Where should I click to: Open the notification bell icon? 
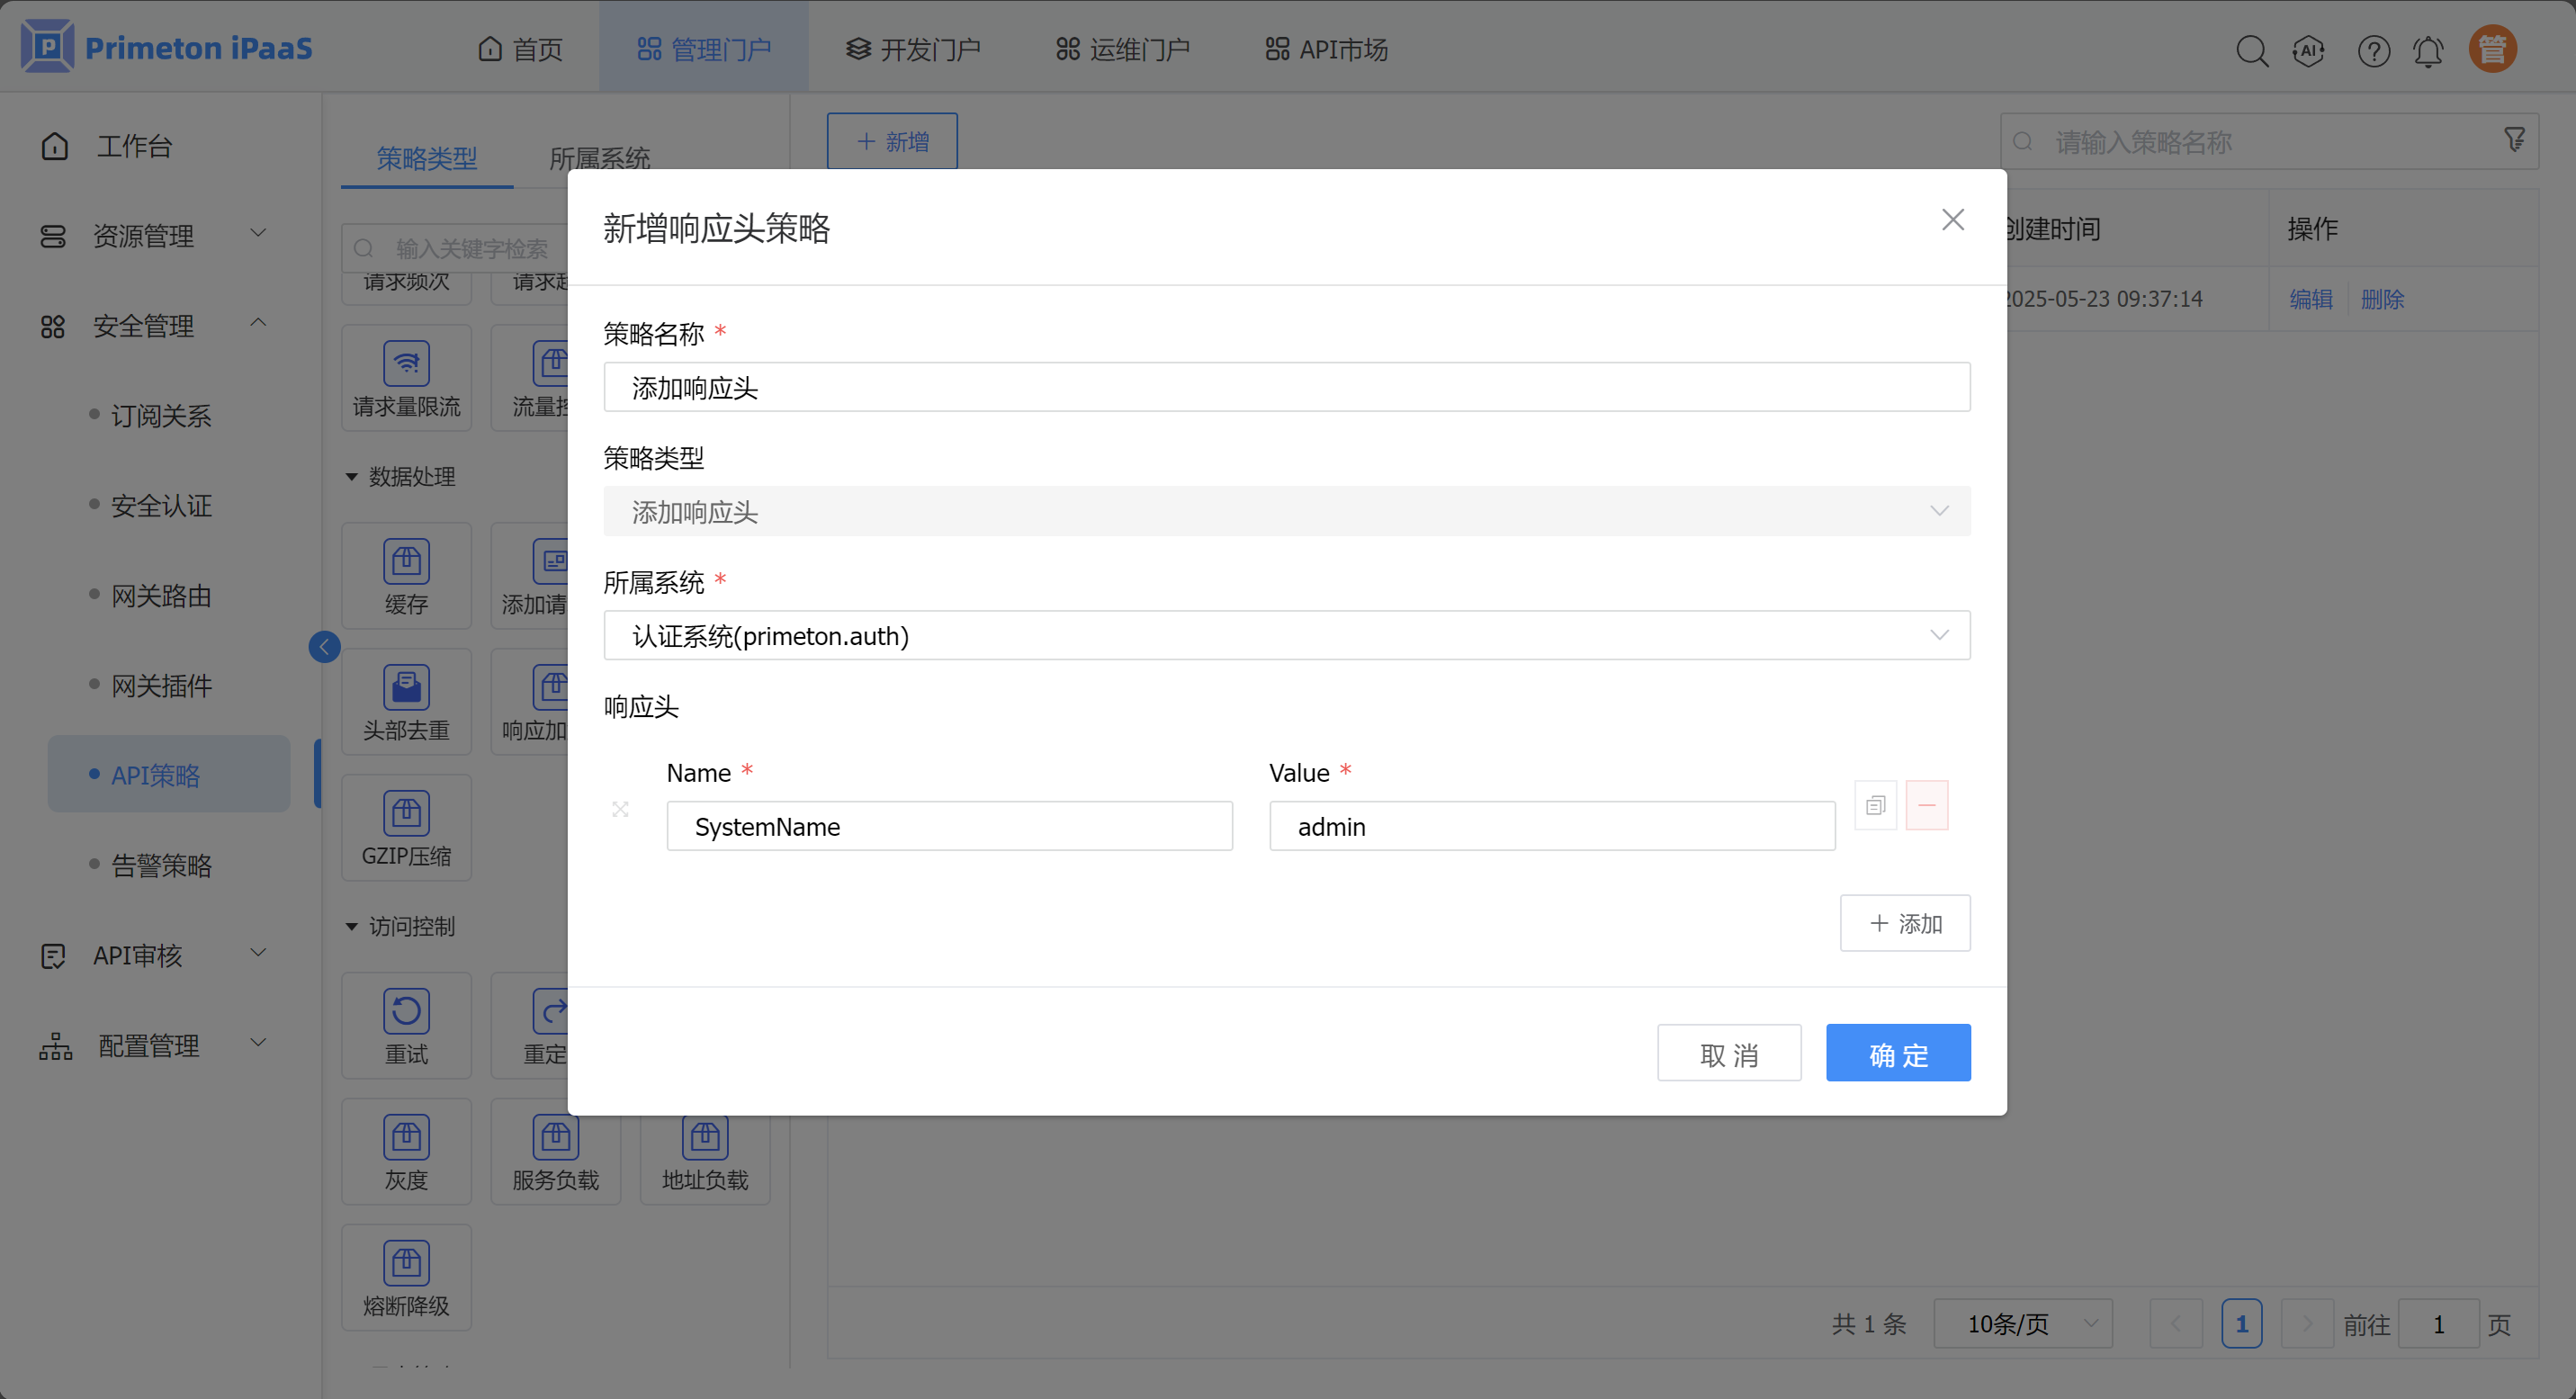coord(2428,50)
